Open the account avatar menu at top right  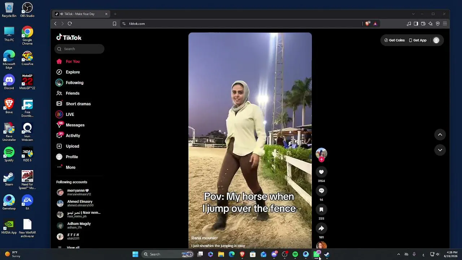click(x=436, y=40)
